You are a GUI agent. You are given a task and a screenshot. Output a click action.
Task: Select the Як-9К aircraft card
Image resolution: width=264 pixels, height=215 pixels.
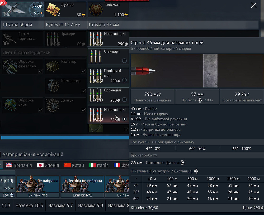click(23, 9)
